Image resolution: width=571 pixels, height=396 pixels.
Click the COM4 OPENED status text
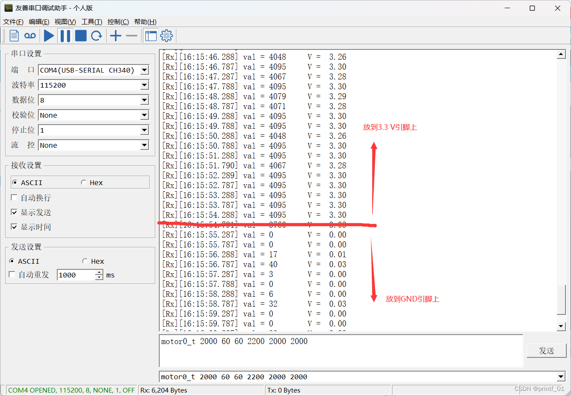(71, 390)
